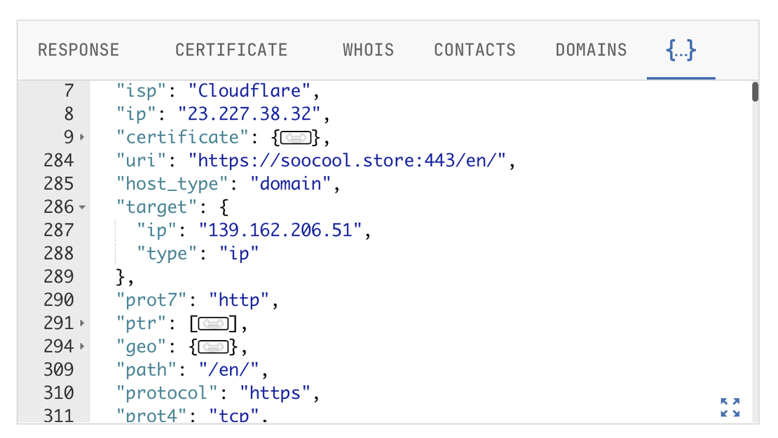The image size is (778, 438).
Task: Expand the collapsed certificate object placeholder
Action: [295, 137]
